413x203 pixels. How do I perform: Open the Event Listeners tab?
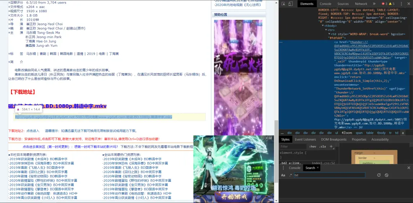pos(305,139)
